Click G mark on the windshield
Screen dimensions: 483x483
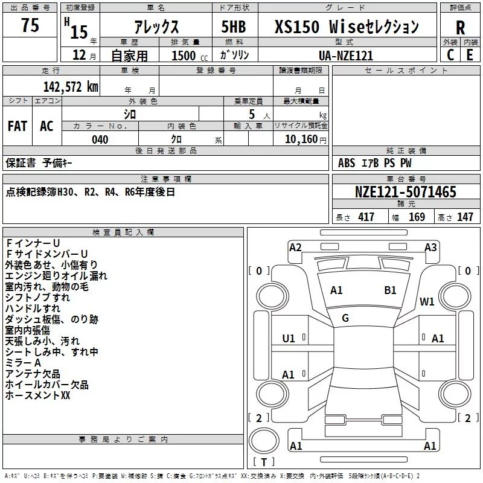345,318
